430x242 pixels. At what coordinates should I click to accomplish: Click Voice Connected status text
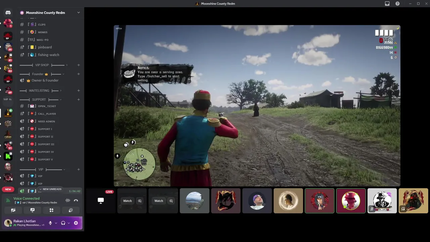pos(27,199)
